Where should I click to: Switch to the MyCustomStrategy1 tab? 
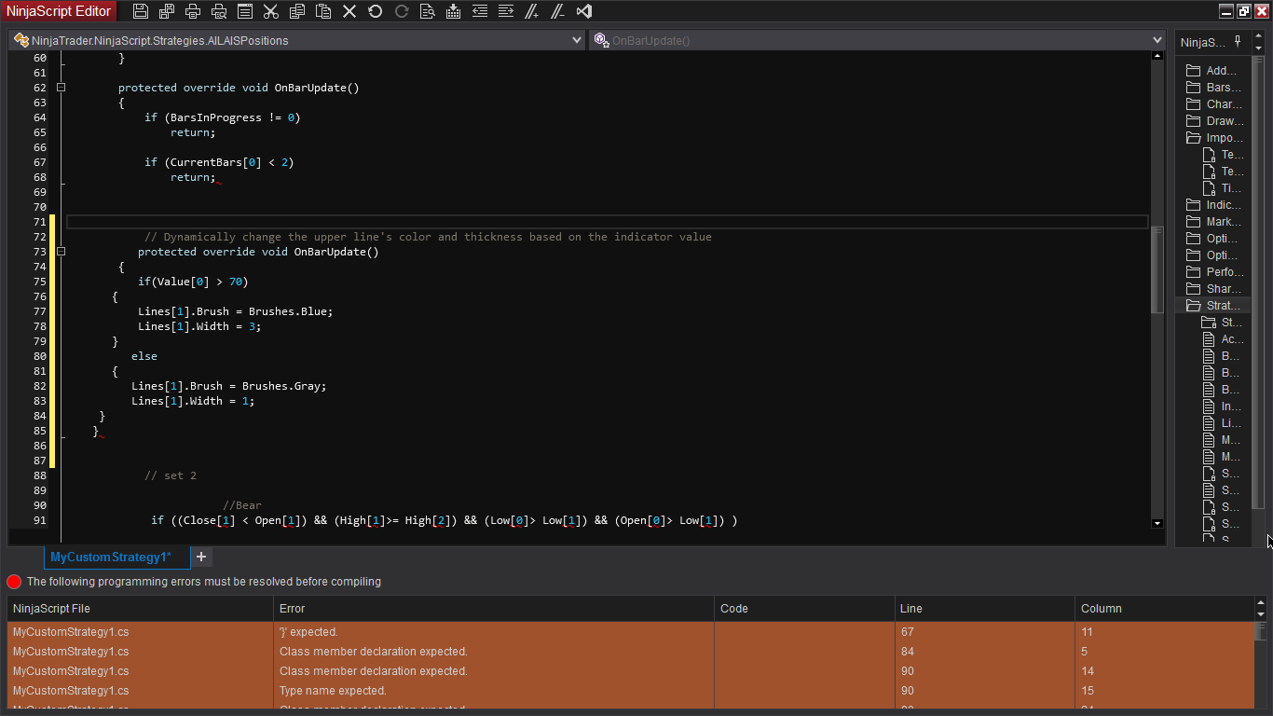111,557
